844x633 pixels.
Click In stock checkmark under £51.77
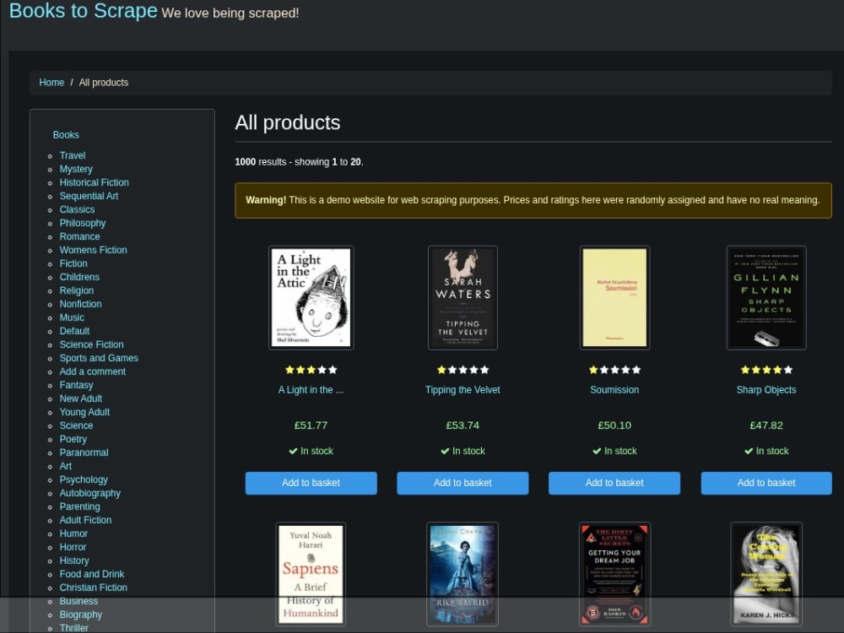pos(293,451)
